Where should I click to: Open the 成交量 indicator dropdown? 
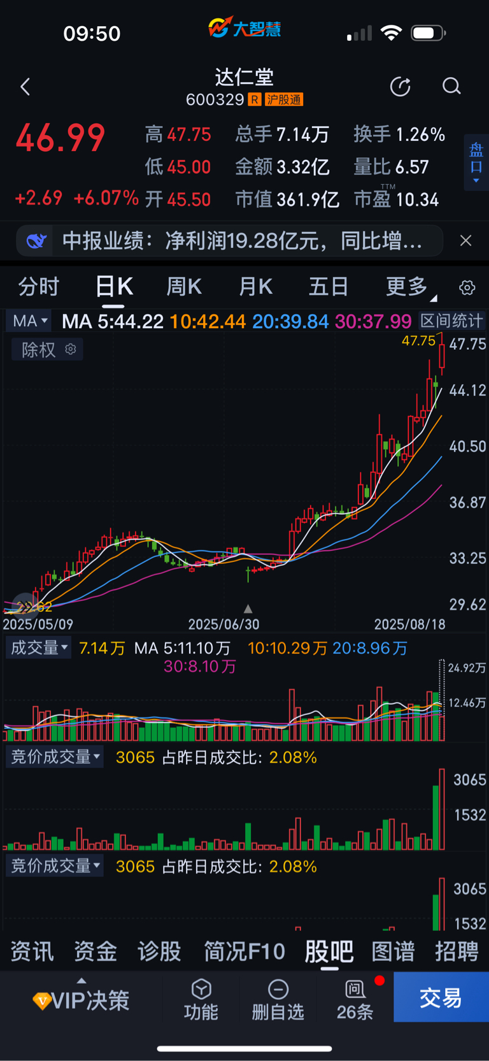39,647
